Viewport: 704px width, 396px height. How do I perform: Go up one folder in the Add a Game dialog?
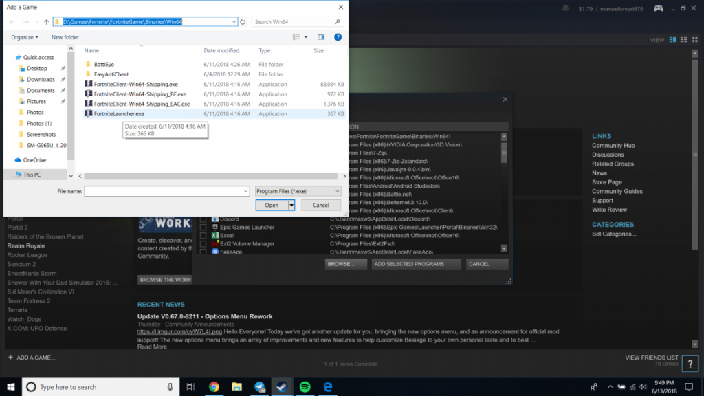point(46,21)
